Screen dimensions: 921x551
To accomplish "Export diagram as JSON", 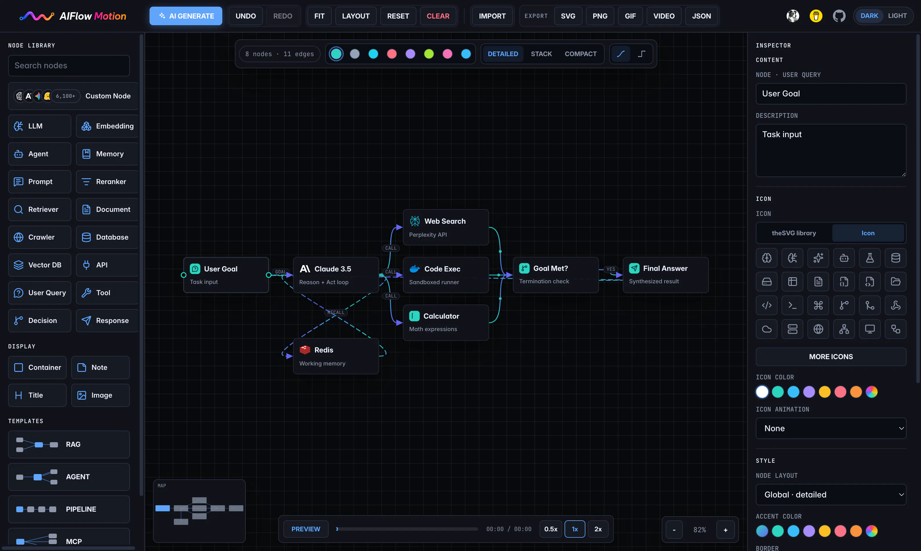I will coord(701,16).
